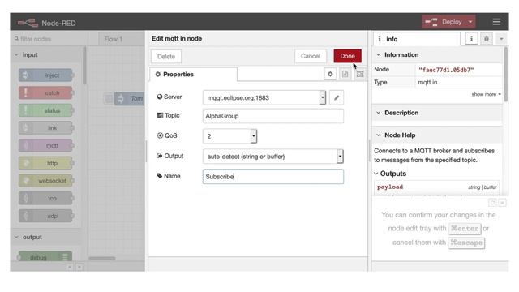
Task: Click the refresh tip icon
Action: [492, 203]
